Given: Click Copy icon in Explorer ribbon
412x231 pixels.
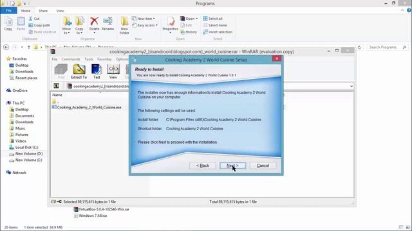Looking at the screenshot, I should 8,24.
